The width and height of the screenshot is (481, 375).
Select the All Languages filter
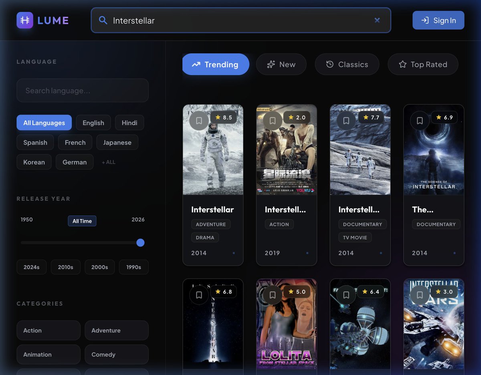(44, 123)
